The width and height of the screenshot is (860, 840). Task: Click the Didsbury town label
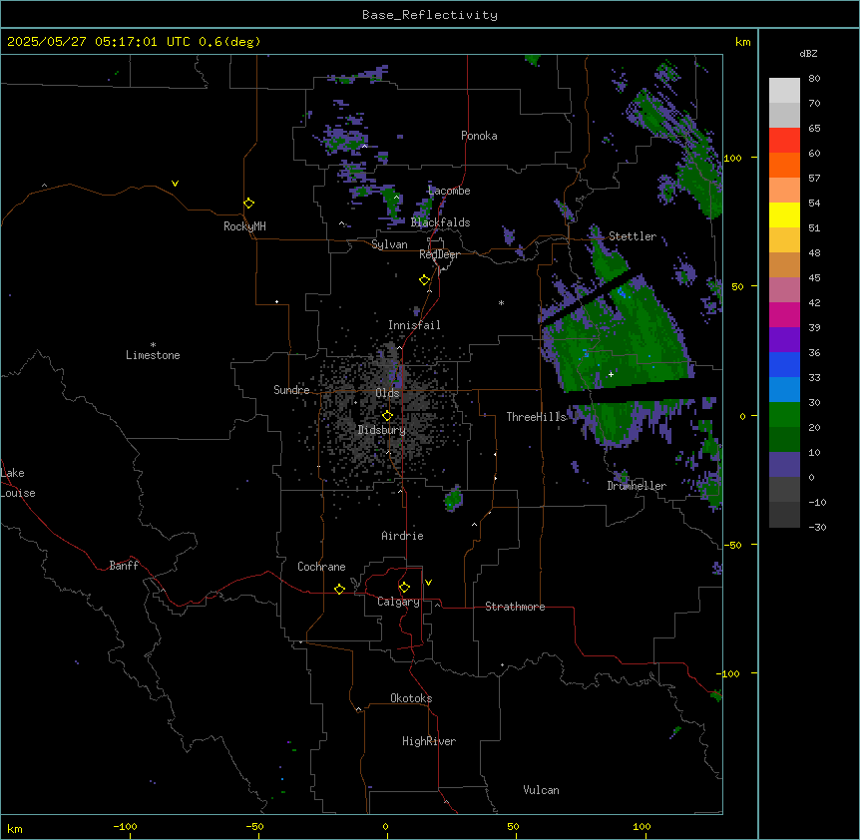[x=382, y=430]
